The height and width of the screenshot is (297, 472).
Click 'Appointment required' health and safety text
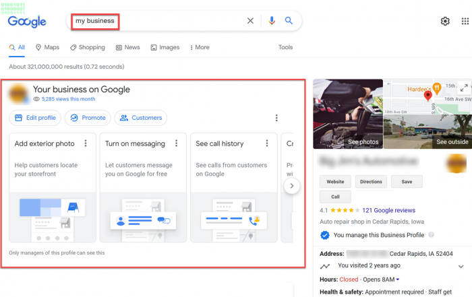coord(394,292)
